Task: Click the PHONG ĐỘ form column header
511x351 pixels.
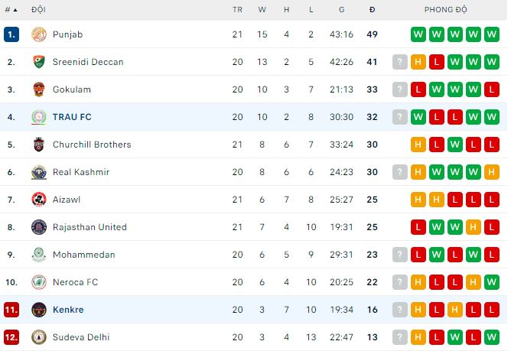Action: pyautogui.click(x=445, y=10)
